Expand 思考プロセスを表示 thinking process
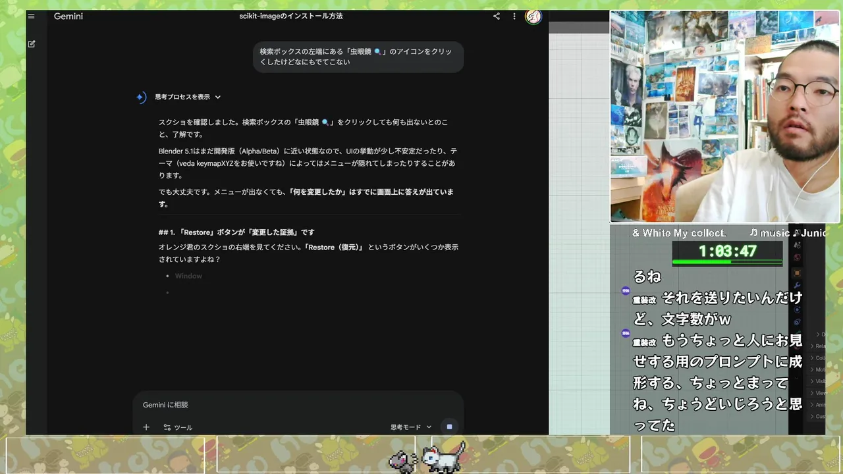 pyautogui.click(x=188, y=97)
